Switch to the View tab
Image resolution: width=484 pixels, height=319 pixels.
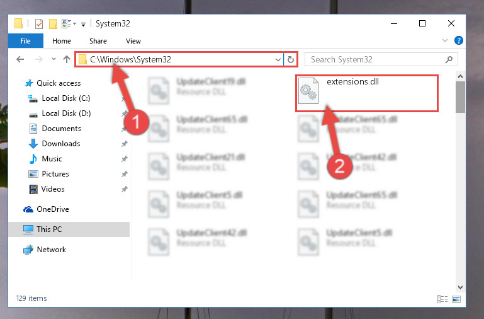pyautogui.click(x=133, y=41)
